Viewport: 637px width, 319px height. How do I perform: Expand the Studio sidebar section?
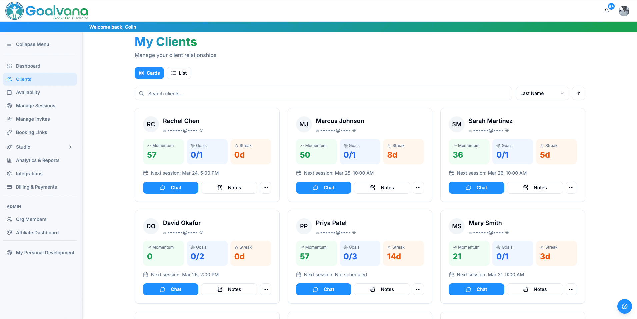70,147
